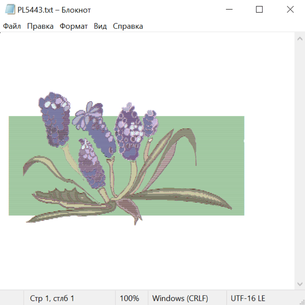Click the Notepad icon in the title bar
The width and height of the screenshot is (305, 305).
tap(10, 9)
